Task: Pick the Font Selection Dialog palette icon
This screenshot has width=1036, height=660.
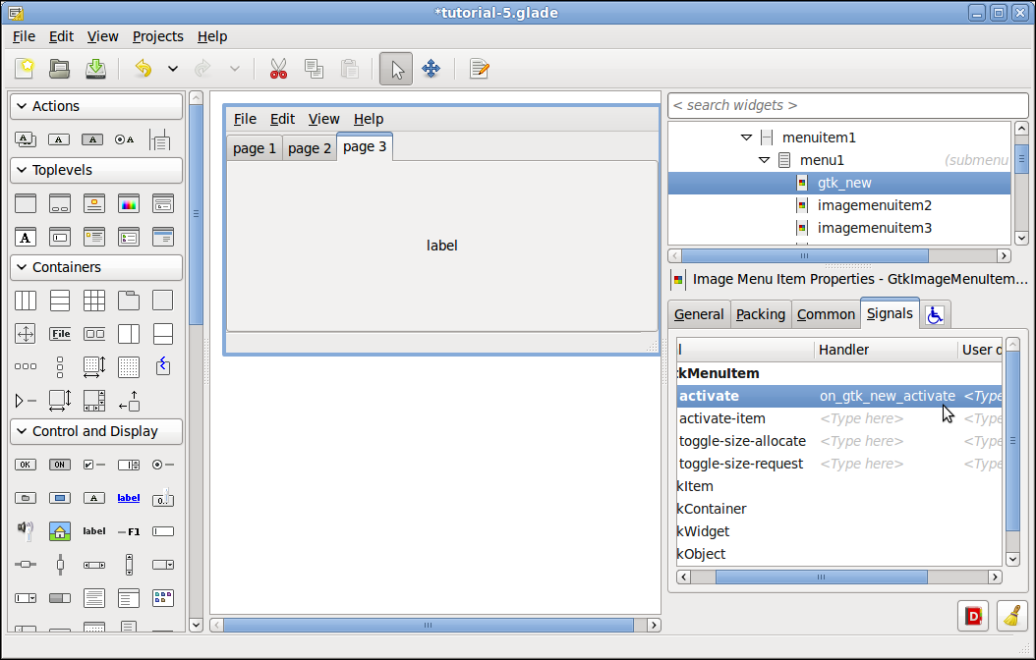Action: click(26, 237)
